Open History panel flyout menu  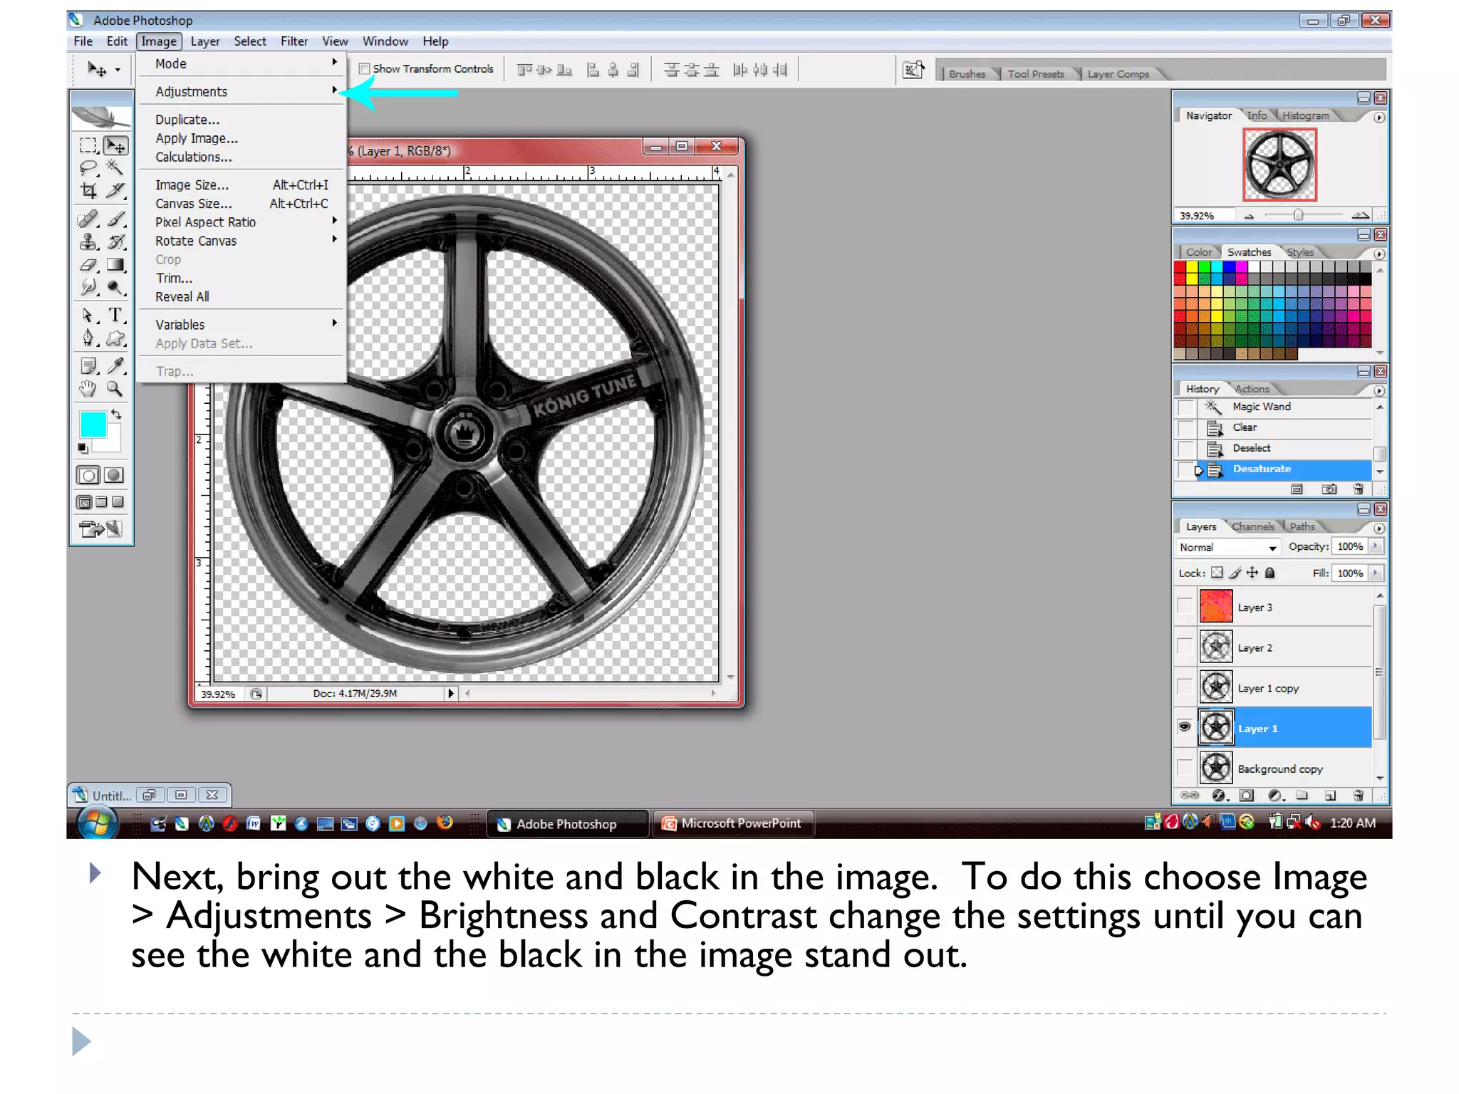point(1379,390)
